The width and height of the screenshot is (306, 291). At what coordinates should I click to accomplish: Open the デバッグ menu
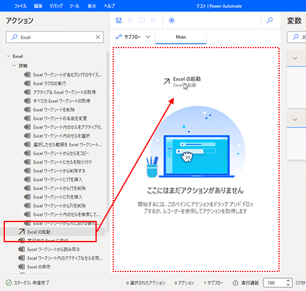coord(56,6)
